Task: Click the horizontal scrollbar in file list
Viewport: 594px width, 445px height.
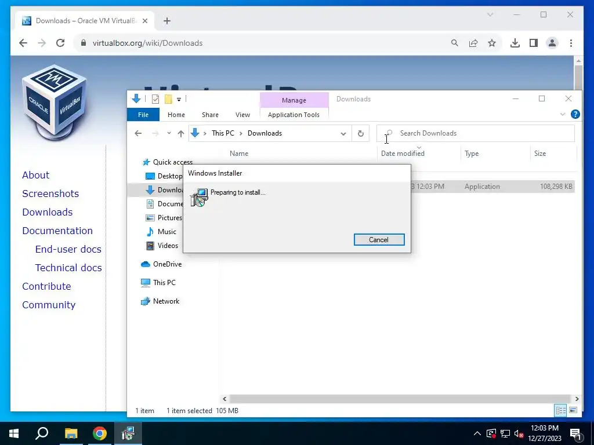Action: coord(400,399)
